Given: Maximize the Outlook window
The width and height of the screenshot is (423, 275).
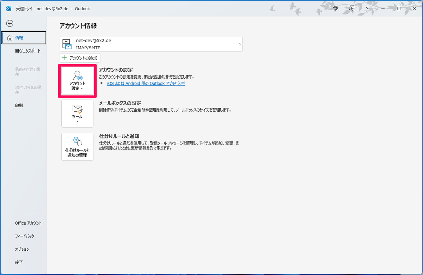Looking at the screenshot, I should click(399, 8).
